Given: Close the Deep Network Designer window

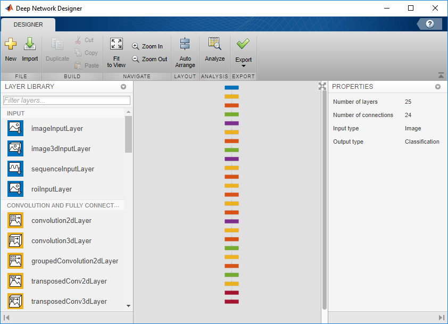Looking at the screenshot, I should coord(435,9).
